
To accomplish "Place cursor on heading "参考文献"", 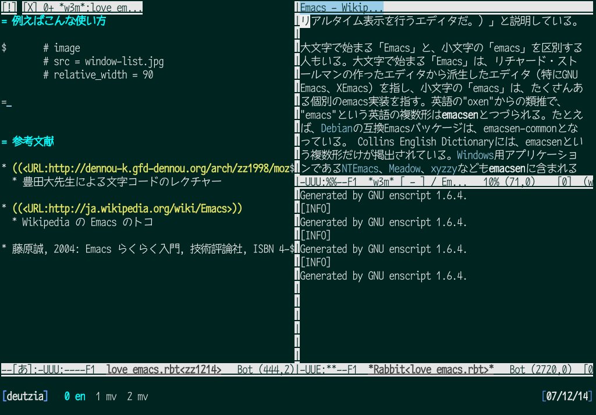I will tap(33, 141).
